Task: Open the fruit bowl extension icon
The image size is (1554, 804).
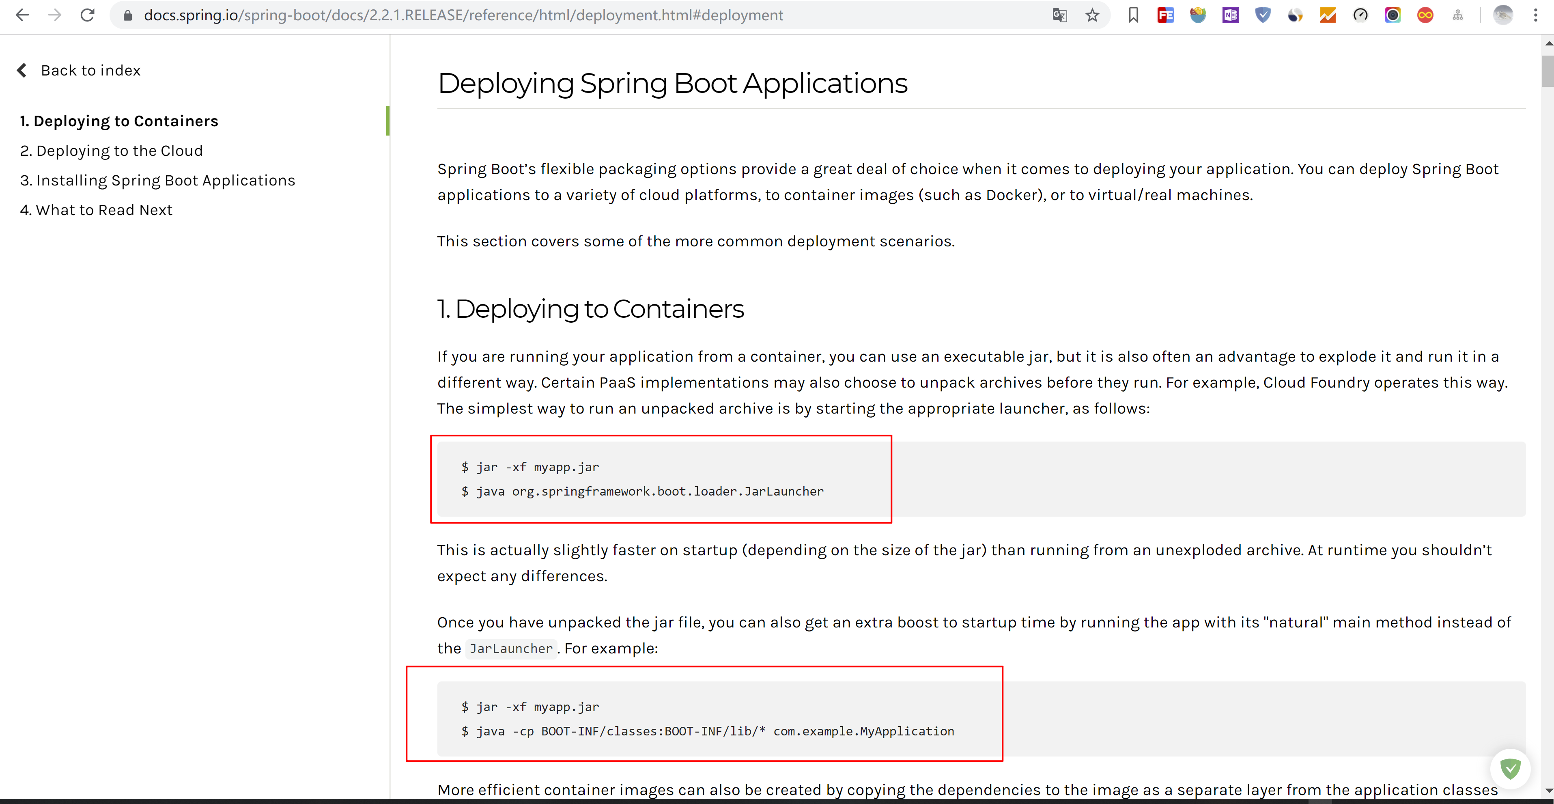Action: pos(1198,15)
